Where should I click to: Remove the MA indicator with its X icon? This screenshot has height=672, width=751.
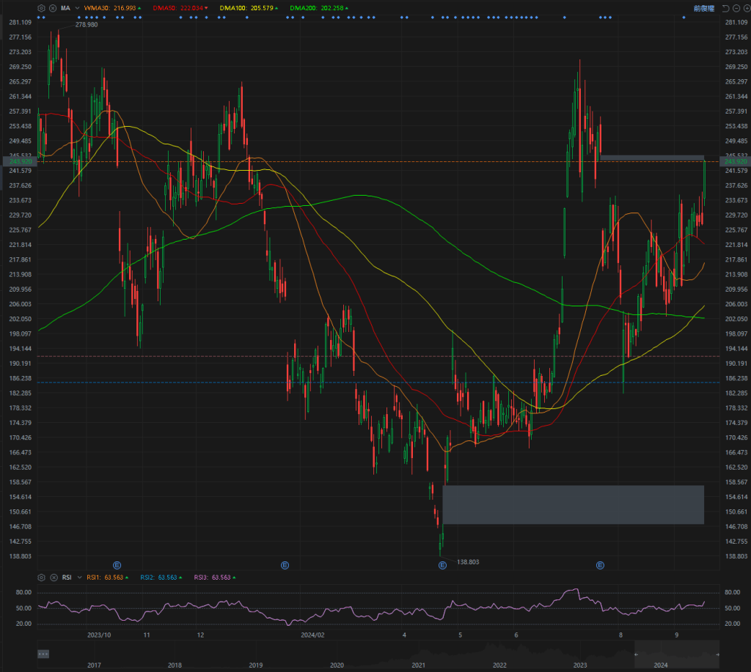[53, 8]
